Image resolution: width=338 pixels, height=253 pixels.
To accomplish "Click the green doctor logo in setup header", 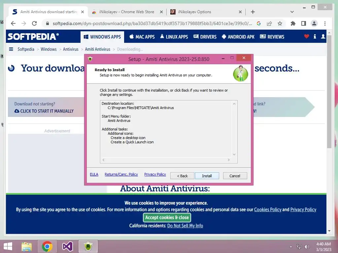I will tap(241, 73).
